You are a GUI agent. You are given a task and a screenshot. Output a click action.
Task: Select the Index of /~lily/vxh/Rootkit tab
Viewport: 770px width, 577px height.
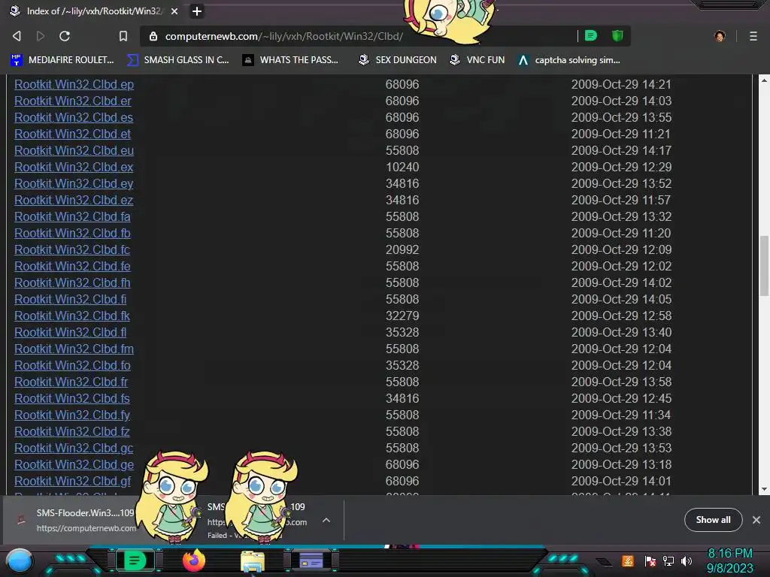click(x=93, y=11)
